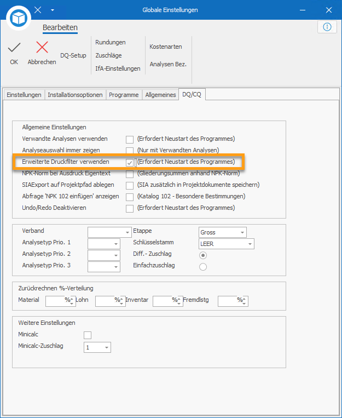The height and width of the screenshot is (418, 342).
Task: Uncheck Erweiterte Druckfilter verwenden
Action: (x=130, y=162)
